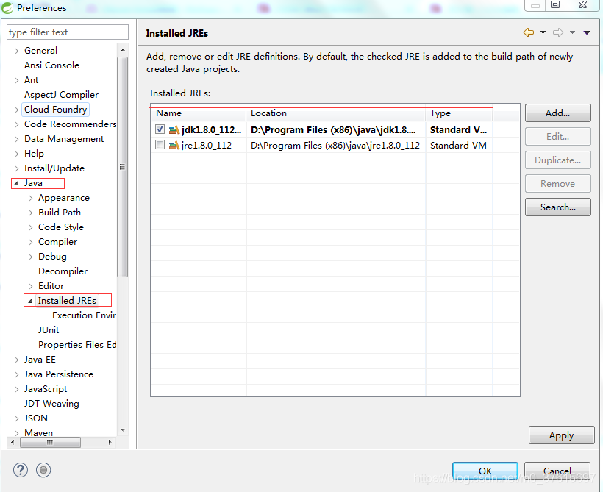Click the Help question mark icon
This screenshot has height=492, width=603.
tap(20, 470)
